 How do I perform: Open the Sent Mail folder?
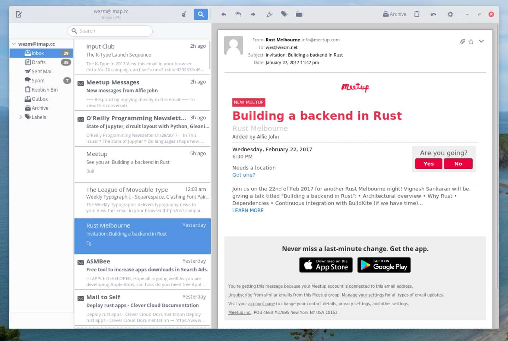click(41, 72)
